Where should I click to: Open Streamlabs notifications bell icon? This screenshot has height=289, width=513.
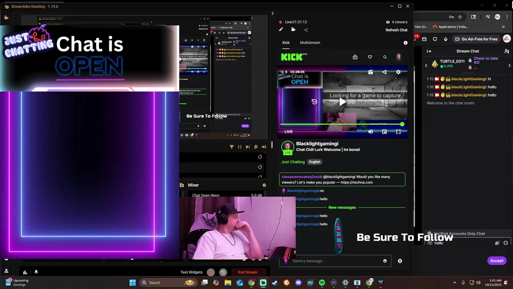[x=36, y=272]
